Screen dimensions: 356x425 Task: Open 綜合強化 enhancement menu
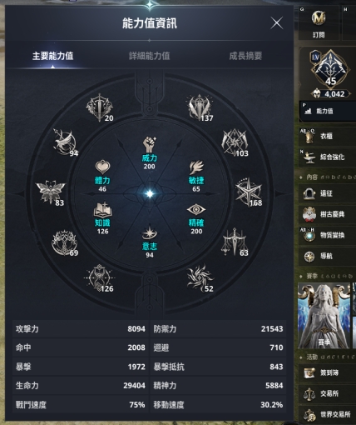[x=327, y=157]
